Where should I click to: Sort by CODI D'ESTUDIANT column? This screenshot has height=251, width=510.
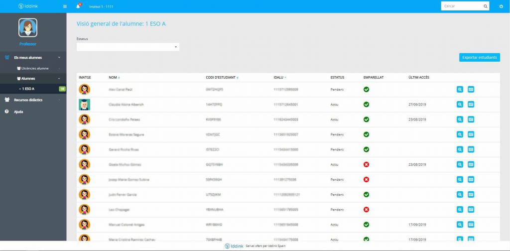tap(222, 78)
